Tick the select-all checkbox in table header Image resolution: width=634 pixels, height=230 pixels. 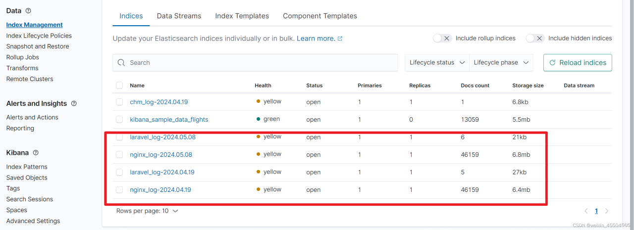pos(119,85)
